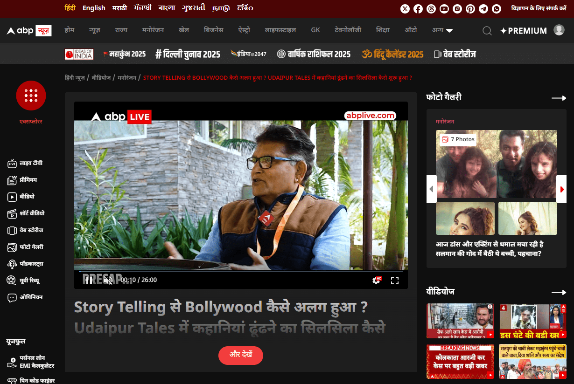The height and width of the screenshot is (384, 574).
Task: Open the मनोरंजन menu item
Action: 153,30
